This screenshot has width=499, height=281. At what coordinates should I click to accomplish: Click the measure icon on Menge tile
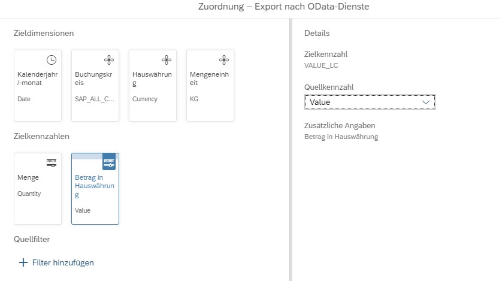pyautogui.click(x=52, y=163)
